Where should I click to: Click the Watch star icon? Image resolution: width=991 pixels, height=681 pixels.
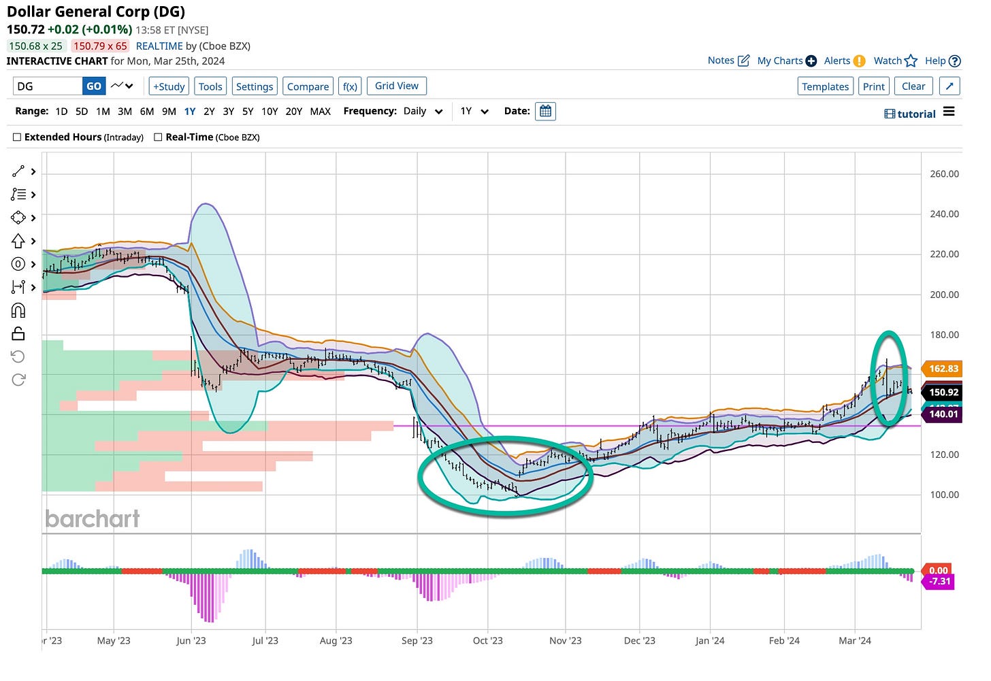coord(911,61)
